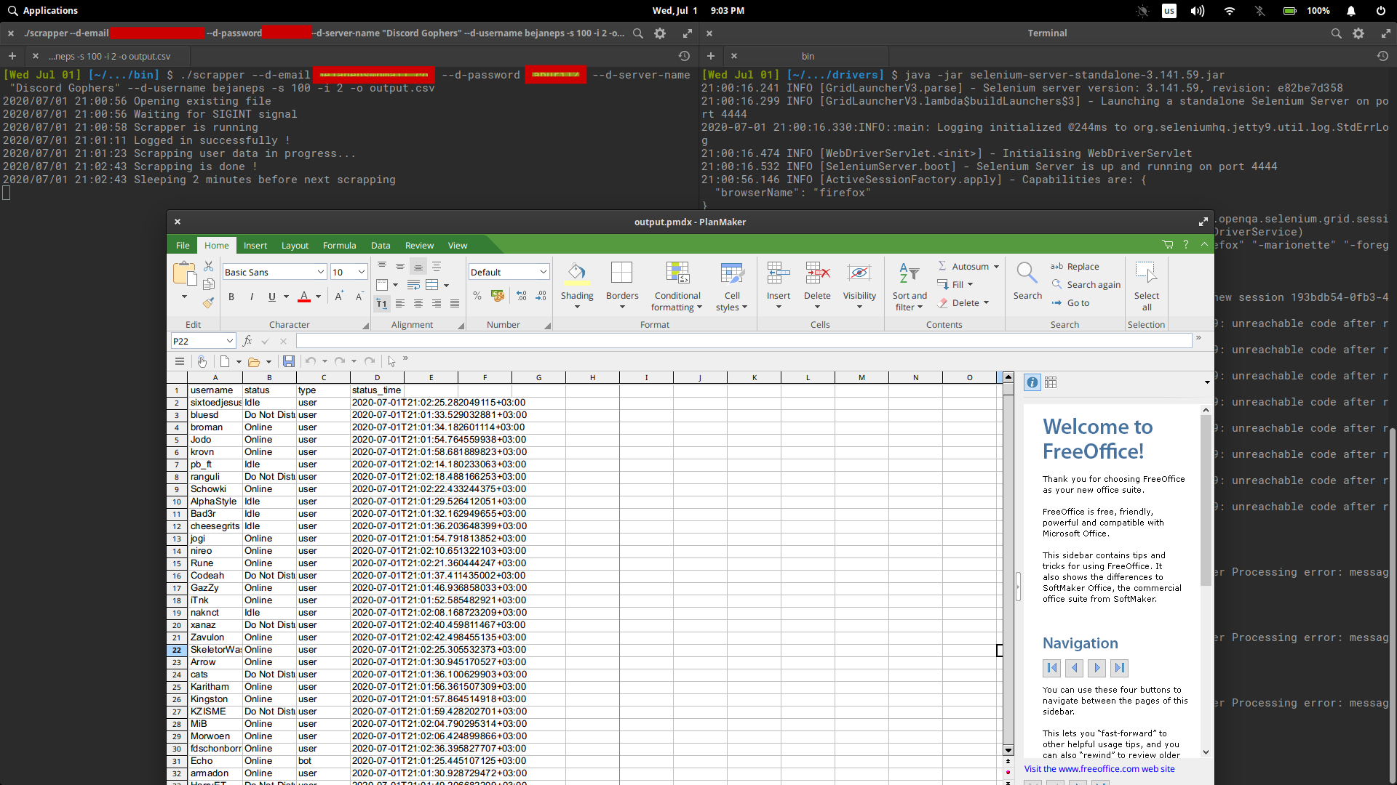Apply currency number format icon
The image size is (1397, 785).
pos(498,296)
